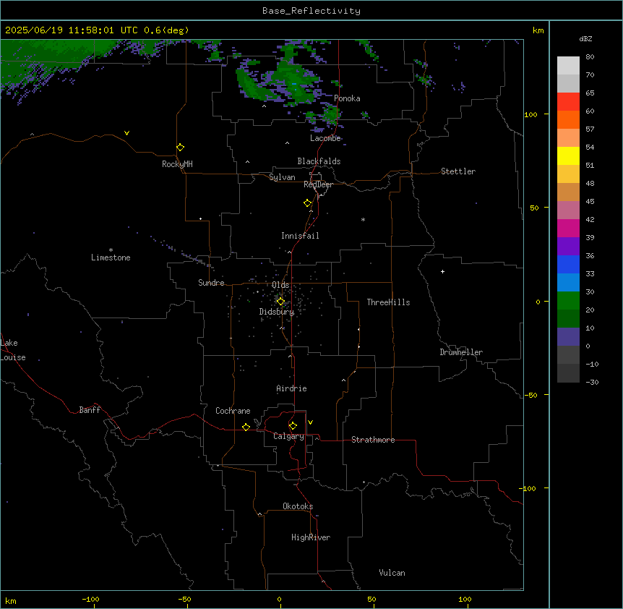Screen dimensions: 623x609
Task: Click the asterisk marker above the Limestone label
Action: tap(111, 250)
